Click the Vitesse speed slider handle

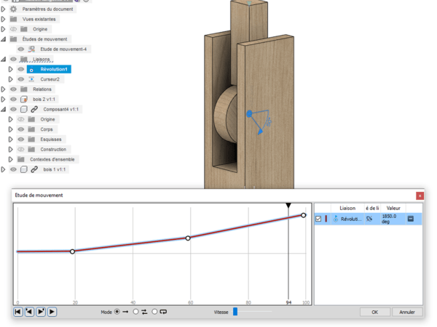pos(235,312)
